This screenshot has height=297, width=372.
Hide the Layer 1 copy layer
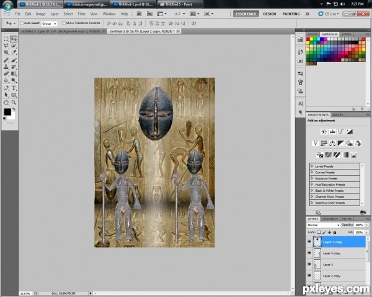[x=309, y=242]
